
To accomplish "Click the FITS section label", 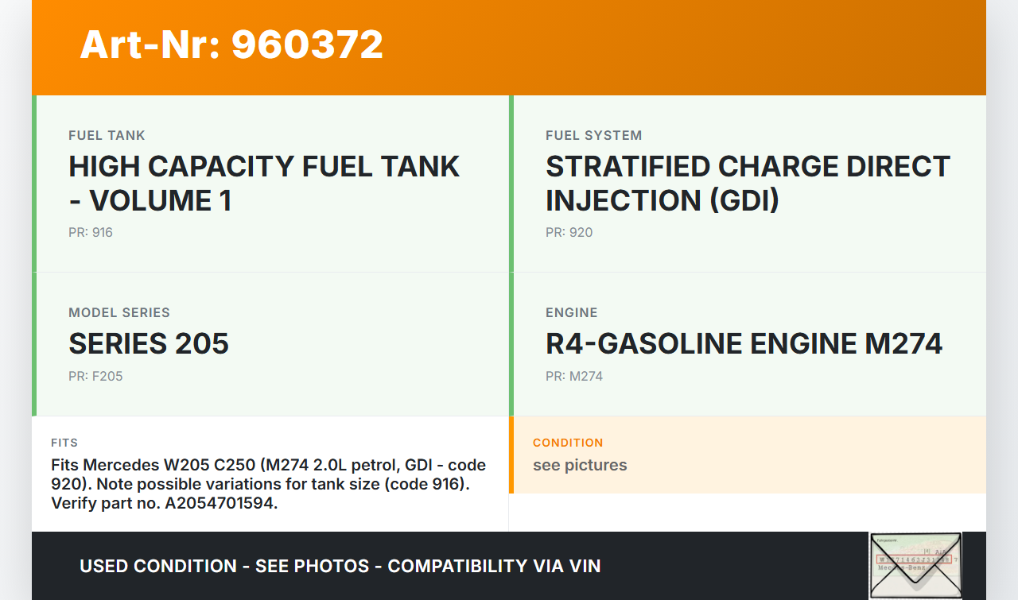I will [64, 443].
